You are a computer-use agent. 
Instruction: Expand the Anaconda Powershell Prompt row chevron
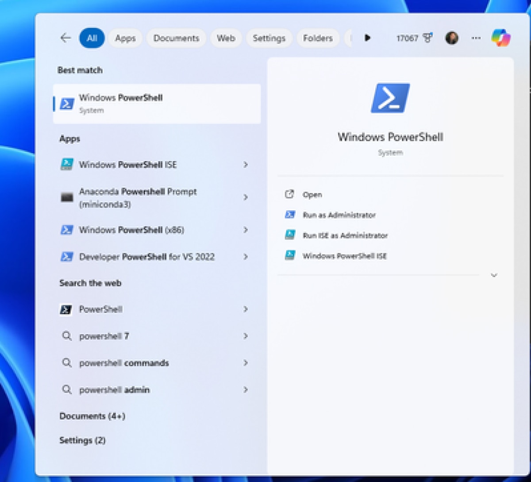[246, 197]
